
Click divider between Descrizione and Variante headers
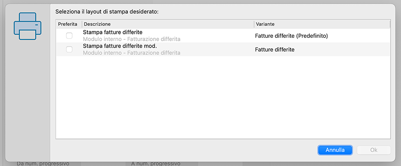pyautogui.click(x=254, y=24)
